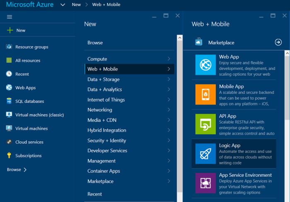Click scroll-up arrow of New blade scrollbar
Screen dimensions: 290x202
[179, 38]
